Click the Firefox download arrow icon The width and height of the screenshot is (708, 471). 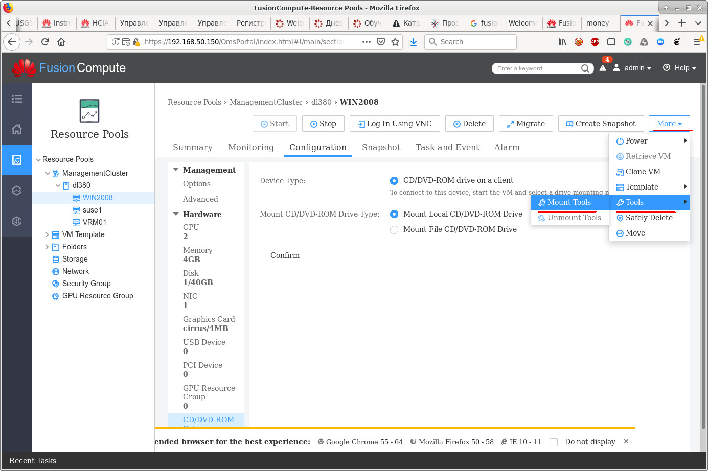tap(414, 42)
